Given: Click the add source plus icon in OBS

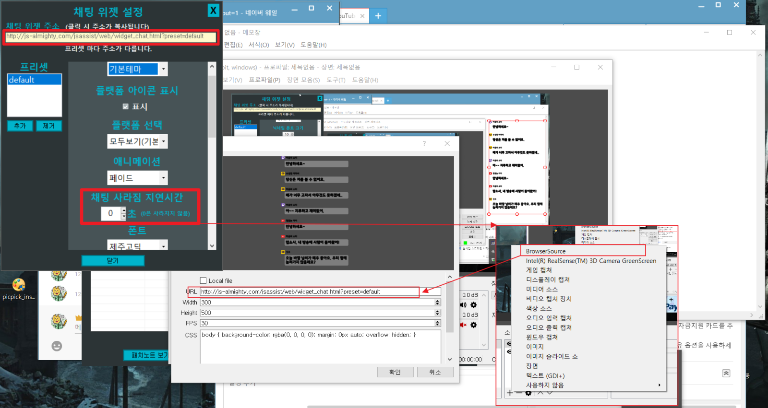Looking at the screenshot, I should [x=510, y=393].
